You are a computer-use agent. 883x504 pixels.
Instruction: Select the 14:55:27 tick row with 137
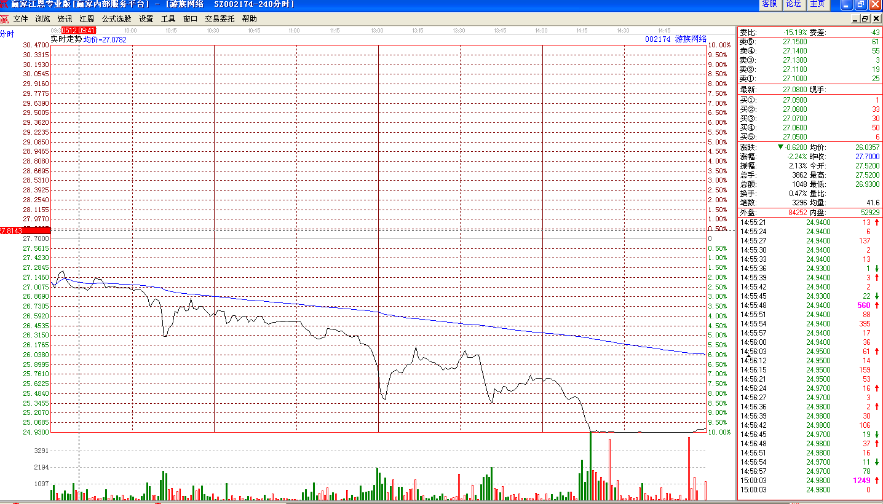[810, 241]
